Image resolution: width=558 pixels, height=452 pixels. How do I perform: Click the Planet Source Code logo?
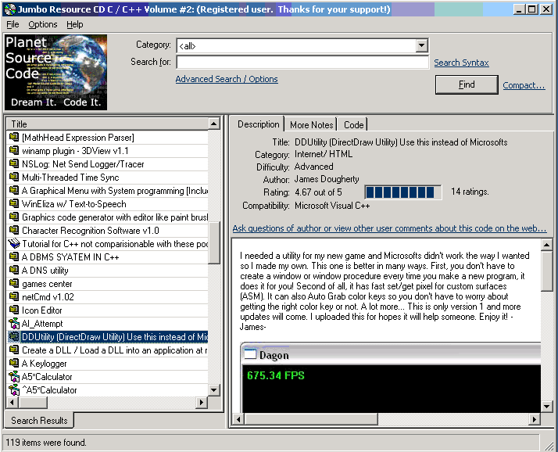tap(55, 72)
